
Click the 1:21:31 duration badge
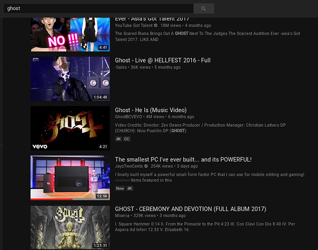point(100,245)
